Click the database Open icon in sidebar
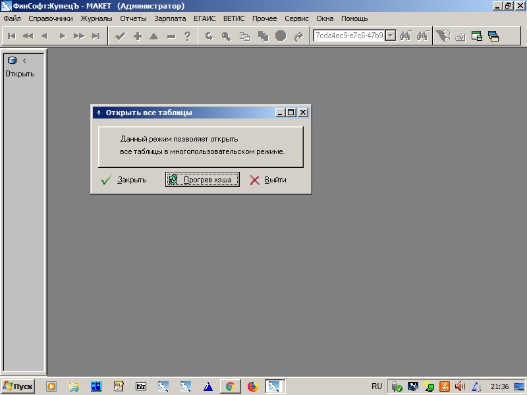Viewport: 527px width, 395px height. pyautogui.click(x=12, y=61)
